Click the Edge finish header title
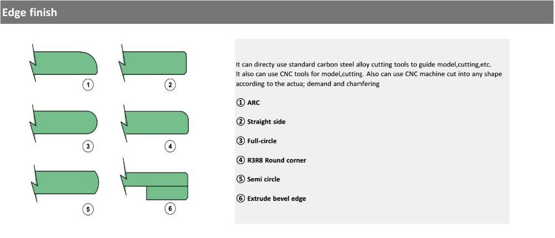 [x=29, y=12]
